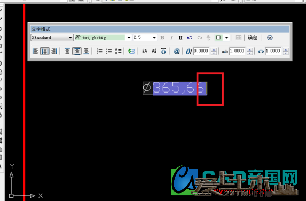This screenshot has height=201, width=306.
Task: Open the round options arrow button
Action: (x=270, y=38)
